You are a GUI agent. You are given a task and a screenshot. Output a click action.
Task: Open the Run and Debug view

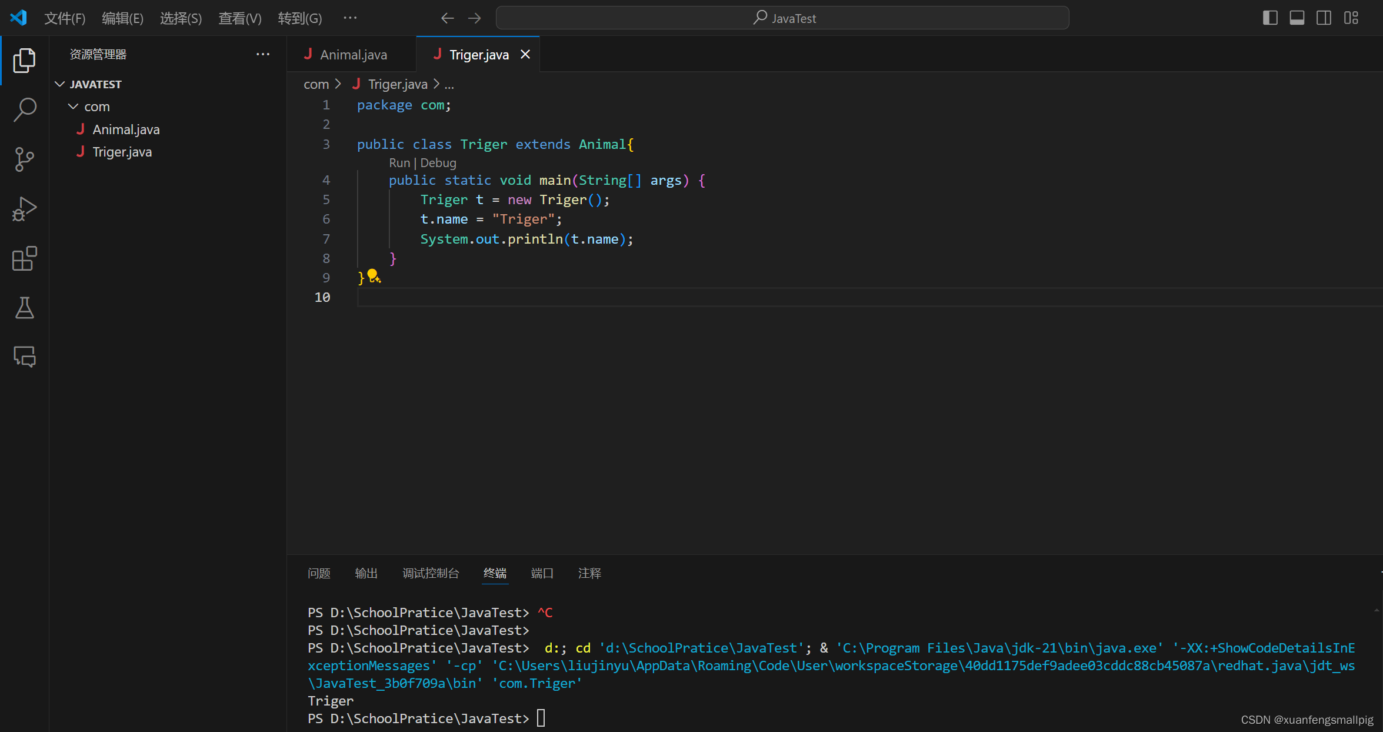[24, 209]
